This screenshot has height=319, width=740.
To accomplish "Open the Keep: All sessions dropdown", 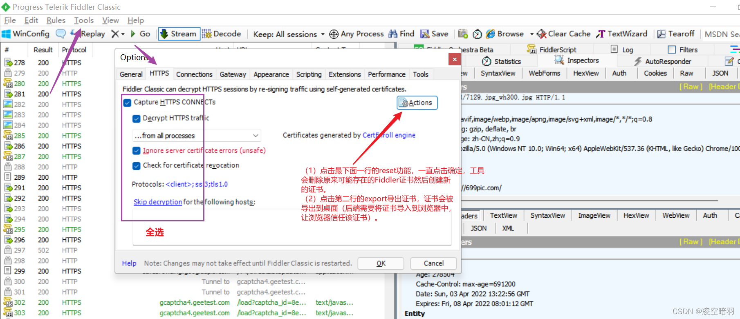I will pyautogui.click(x=289, y=34).
